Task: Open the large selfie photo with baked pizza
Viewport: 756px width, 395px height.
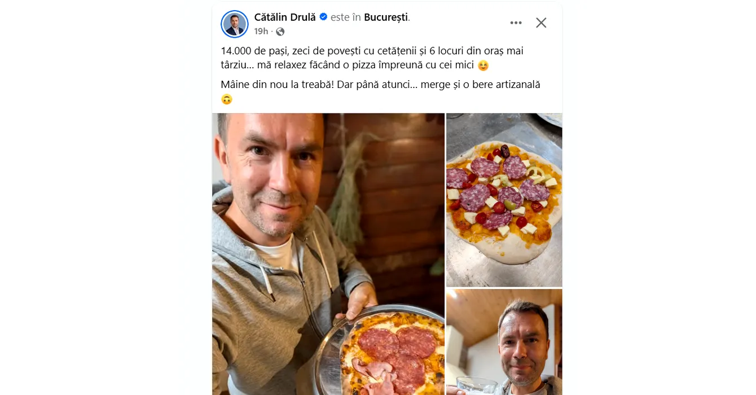Action: pyautogui.click(x=328, y=254)
